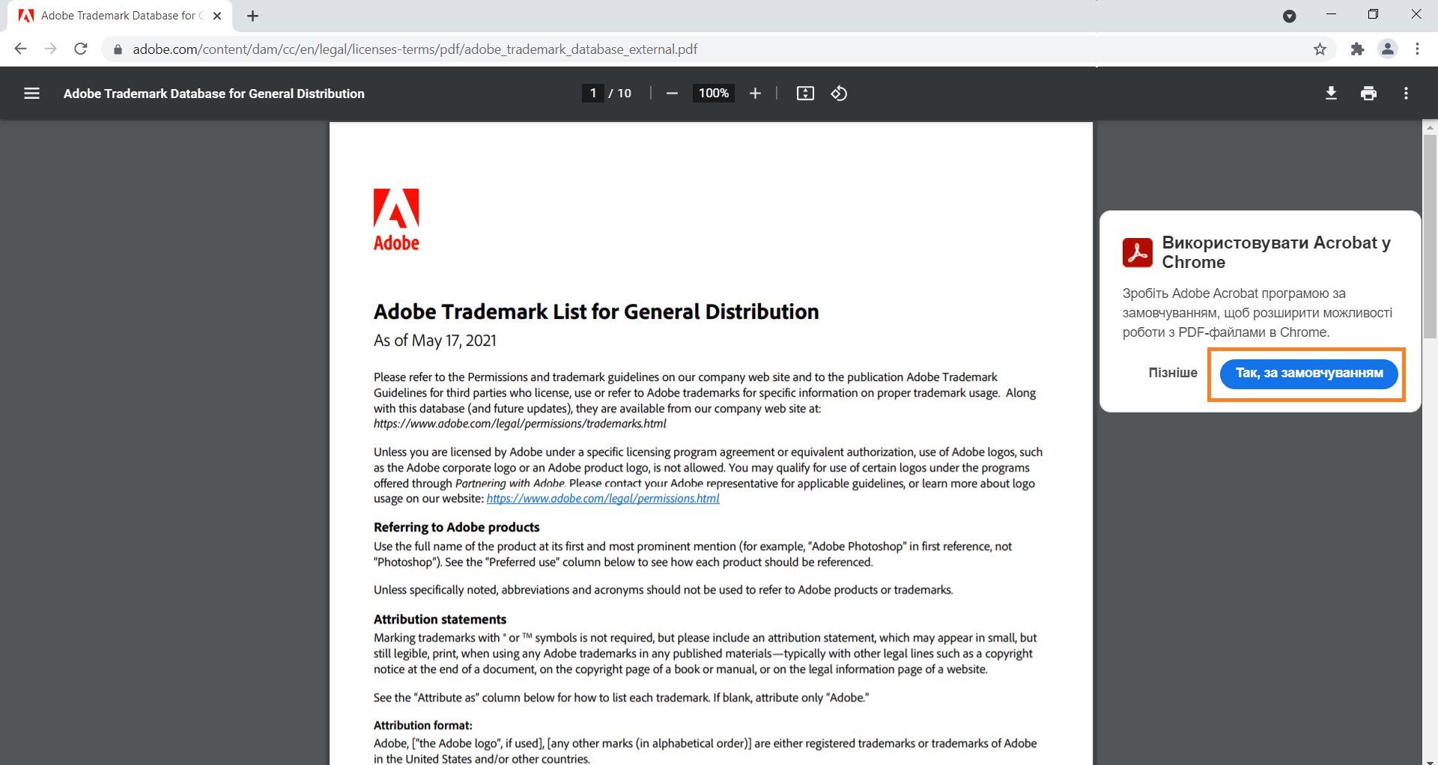The height and width of the screenshot is (765, 1438).
Task: Open the PDF sidebar menu
Action: [x=31, y=94]
